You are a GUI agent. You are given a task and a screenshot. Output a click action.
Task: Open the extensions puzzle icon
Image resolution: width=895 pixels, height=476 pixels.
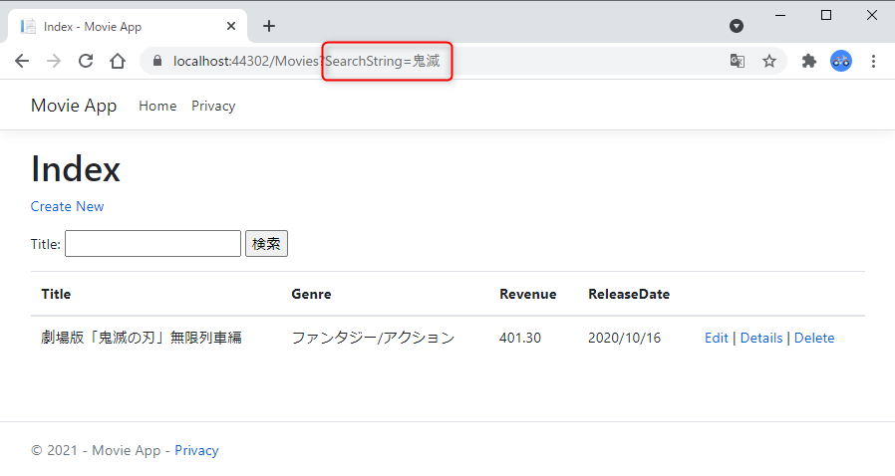click(x=809, y=61)
